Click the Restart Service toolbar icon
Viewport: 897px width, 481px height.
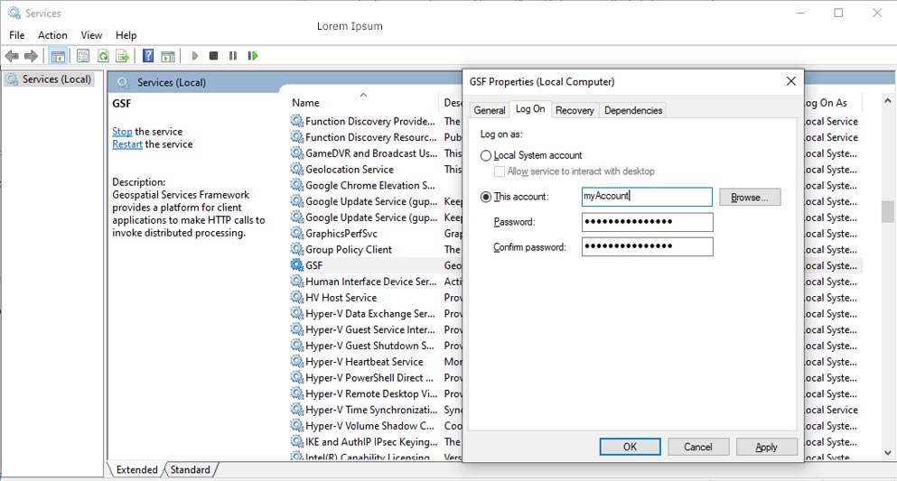pyautogui.click(x=253, y=56)
